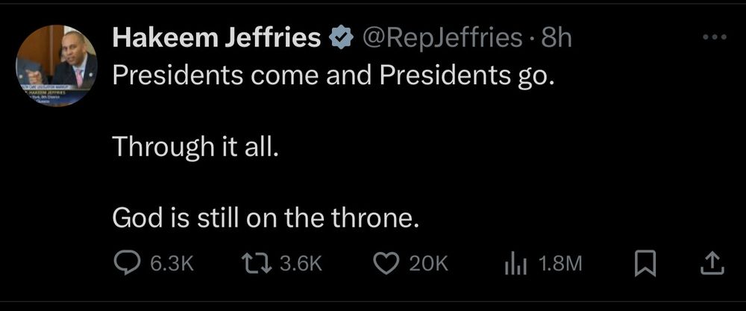The height and width of the screenshot is (311, 746).
Task: Click the 20K likes count
Action: pos(428,263)
